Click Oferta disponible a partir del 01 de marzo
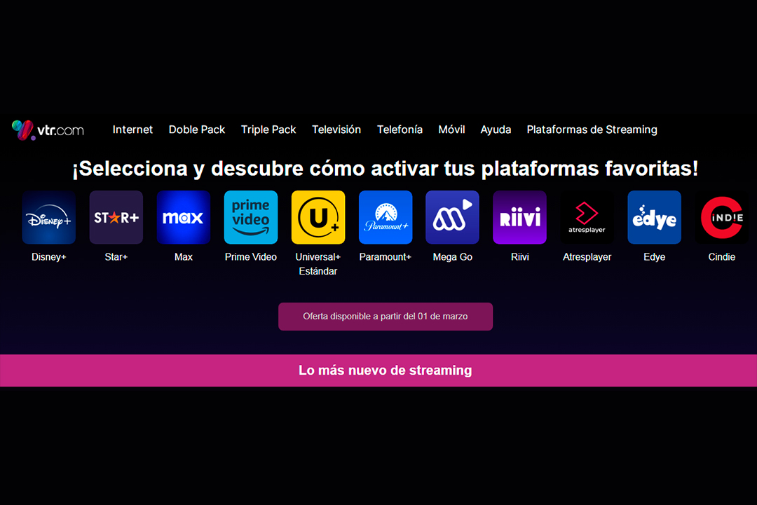 [386, 317]
